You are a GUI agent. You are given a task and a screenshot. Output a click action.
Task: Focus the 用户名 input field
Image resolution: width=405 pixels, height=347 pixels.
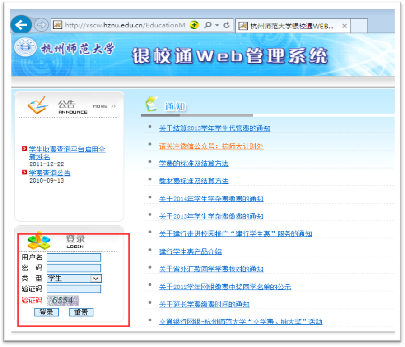coord(74,257)
